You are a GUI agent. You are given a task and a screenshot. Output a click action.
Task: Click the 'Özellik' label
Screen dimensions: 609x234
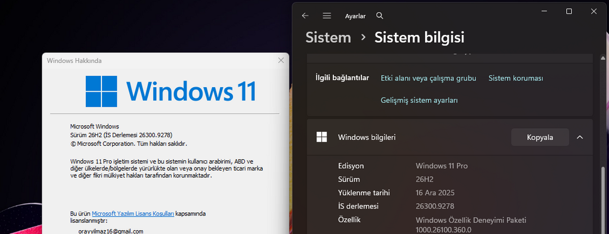[350, 220]
